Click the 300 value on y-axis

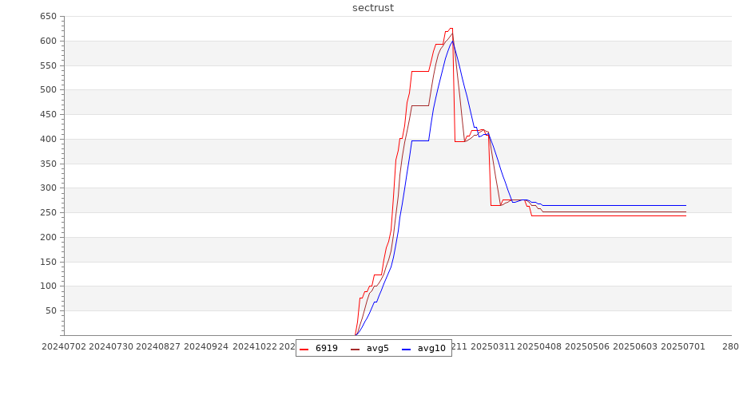[x=48, y=188]
